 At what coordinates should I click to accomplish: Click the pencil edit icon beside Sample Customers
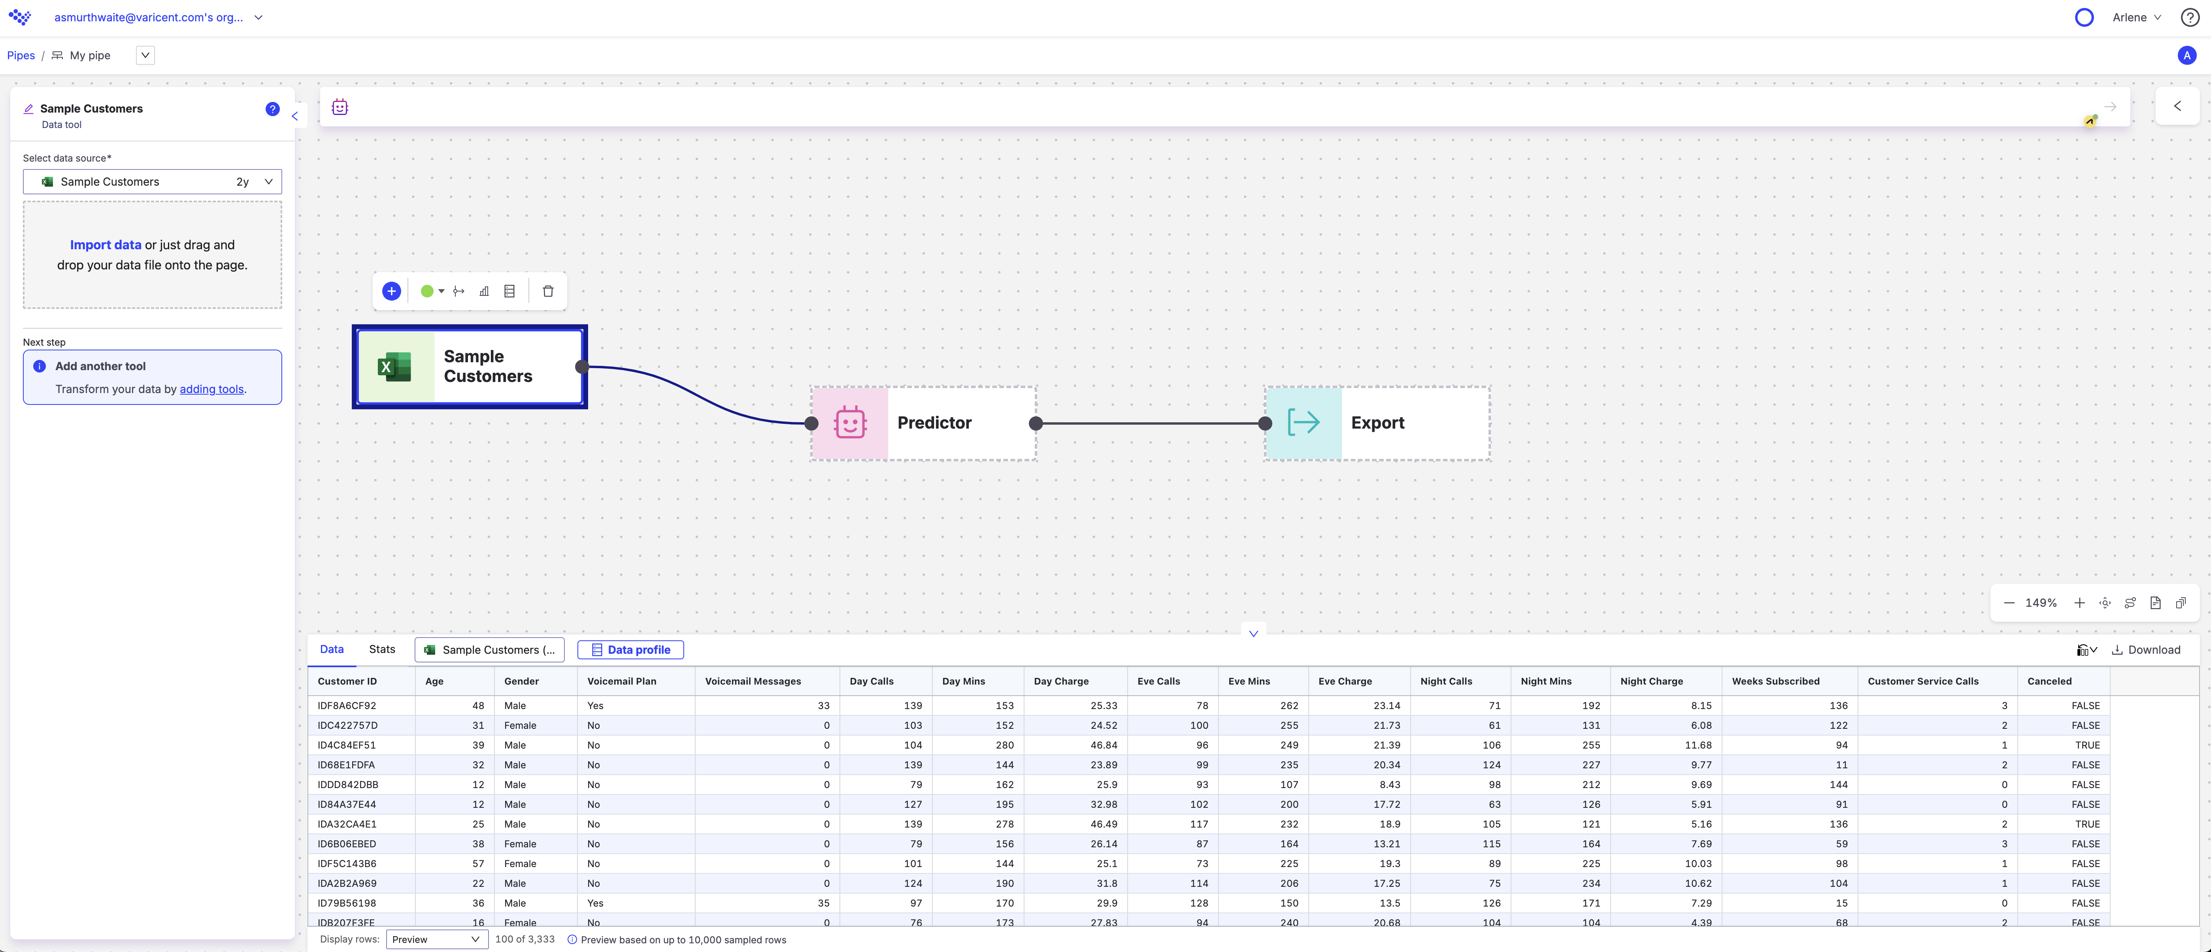[28, 109]
